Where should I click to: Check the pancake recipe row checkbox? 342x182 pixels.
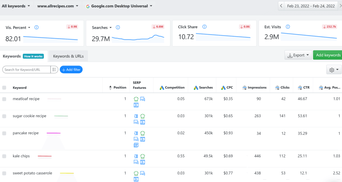(4, 133)
